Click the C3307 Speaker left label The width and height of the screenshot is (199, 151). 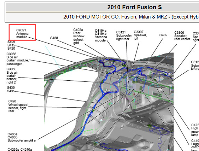(x=140, y=35)
